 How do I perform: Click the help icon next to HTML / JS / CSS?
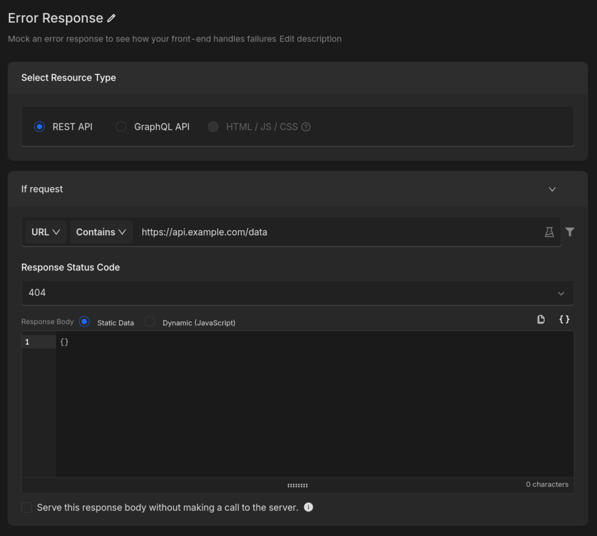pos(305,127)
